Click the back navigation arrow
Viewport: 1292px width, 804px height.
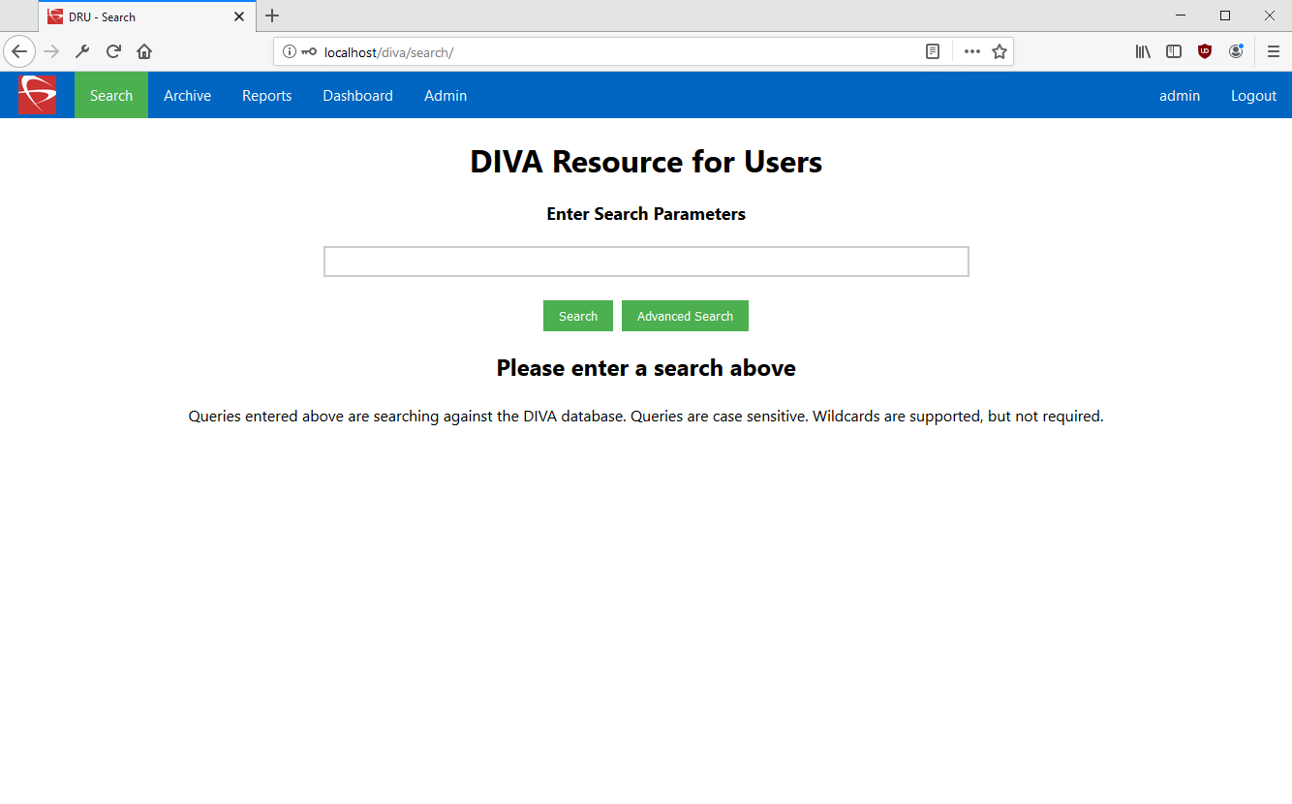(19, 51)
